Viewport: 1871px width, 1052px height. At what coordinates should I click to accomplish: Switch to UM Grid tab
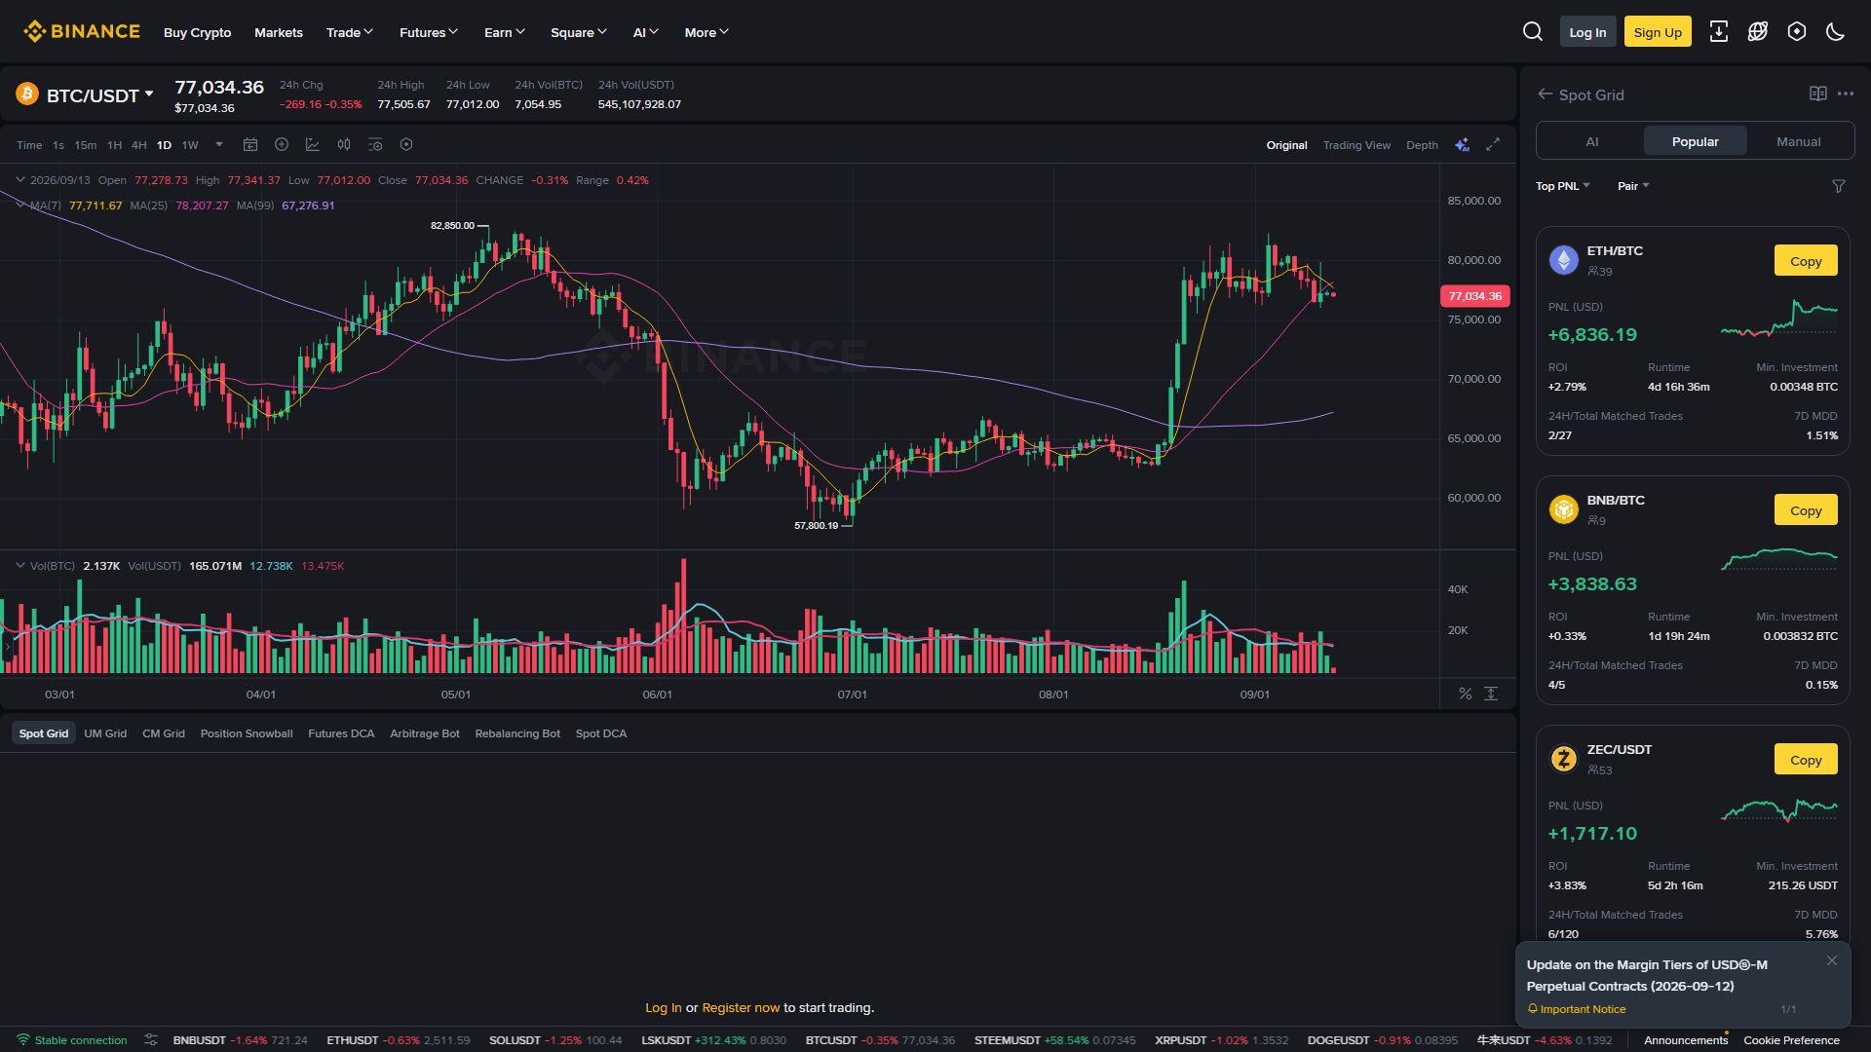tap(105, 733)
